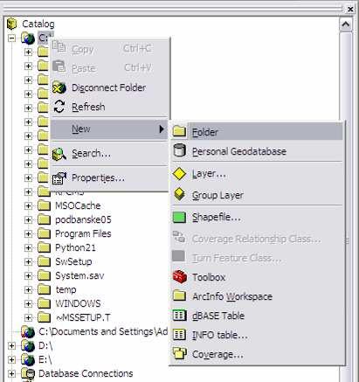Image resolution: width=359 pixels, height=382 pixels.
Task: Click the scrollbar up arrow
Action: click(346, 24)
